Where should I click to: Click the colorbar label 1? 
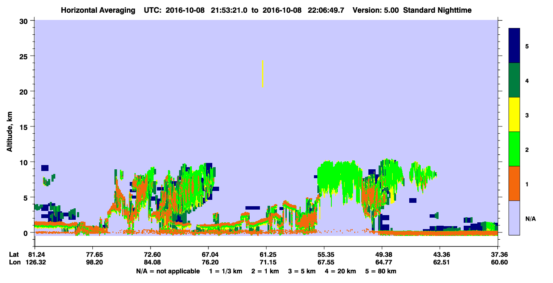click(527, 184)
